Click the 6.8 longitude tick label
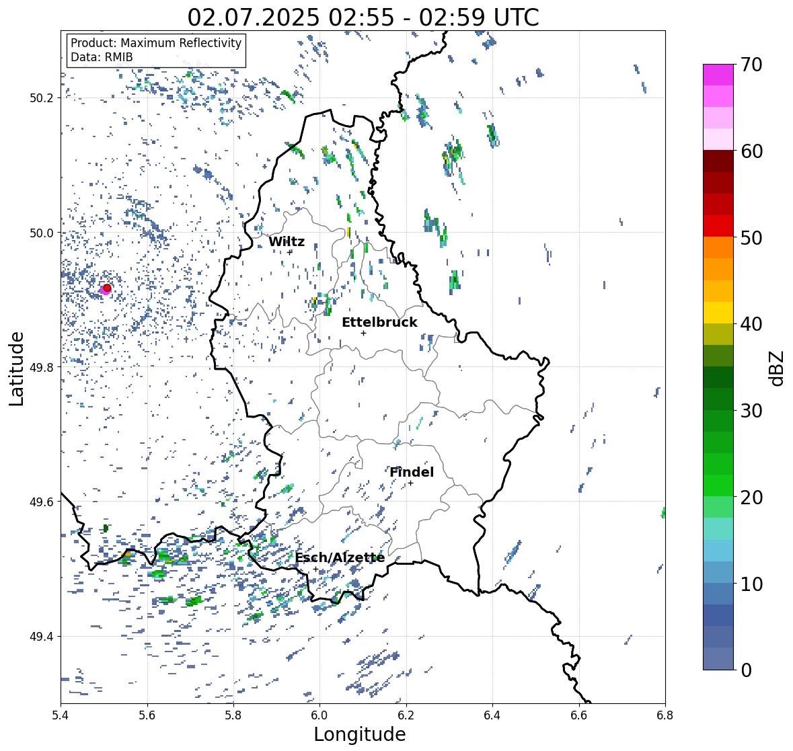 click(x=665, y=715)
